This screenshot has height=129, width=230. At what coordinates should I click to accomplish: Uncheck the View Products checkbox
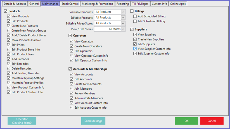pyautogui.click(x=9, y=16)
